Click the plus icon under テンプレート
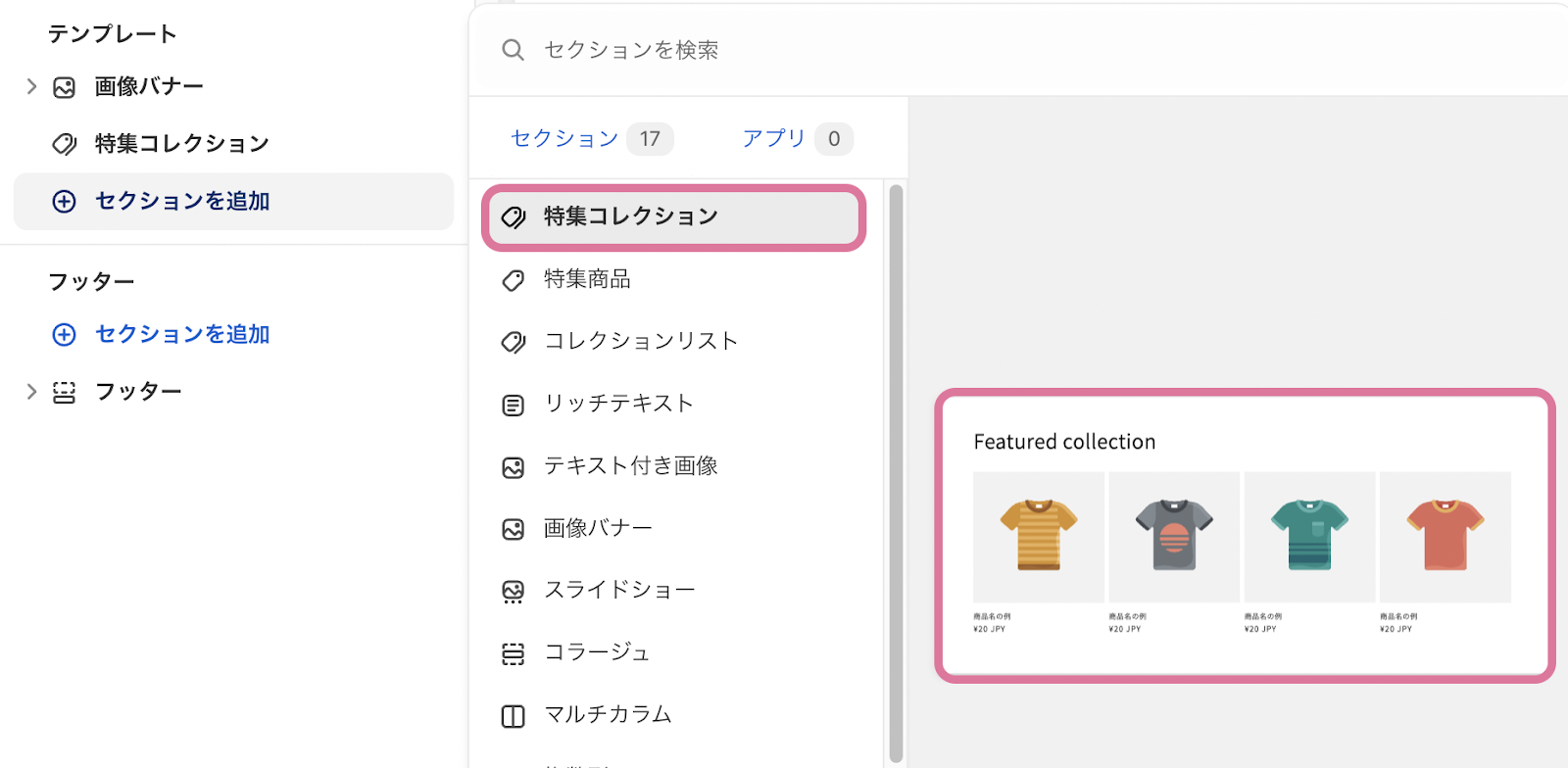Screen dimensions: 1568x768 pos(64,202)
